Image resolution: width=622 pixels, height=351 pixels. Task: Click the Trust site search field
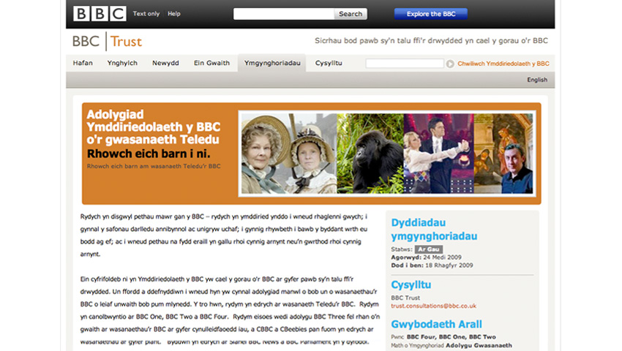tap(405, 64)
